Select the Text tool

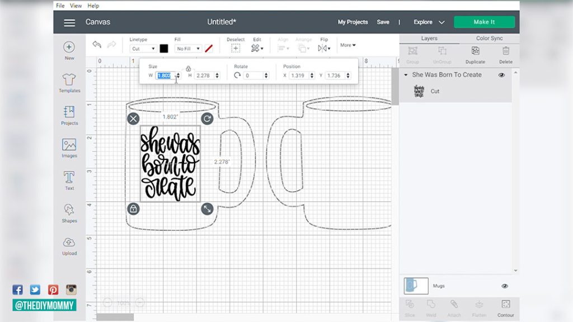click(69, 181)
